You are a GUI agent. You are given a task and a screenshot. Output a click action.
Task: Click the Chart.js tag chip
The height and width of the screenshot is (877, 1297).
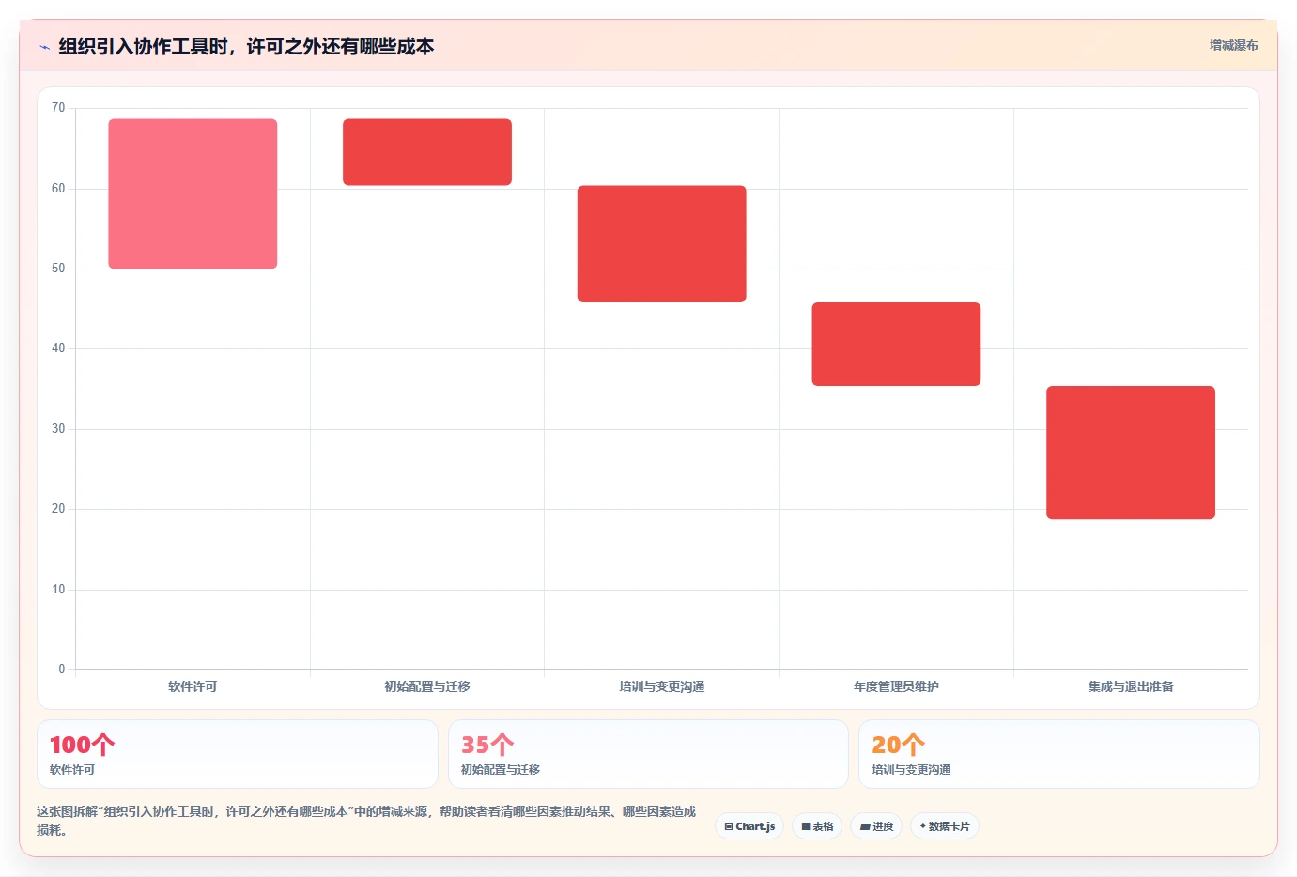pyautogui.click(x=749, y=826)
